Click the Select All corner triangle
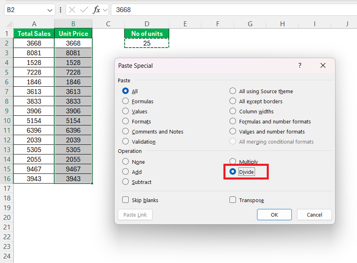 tap(9, 24)
